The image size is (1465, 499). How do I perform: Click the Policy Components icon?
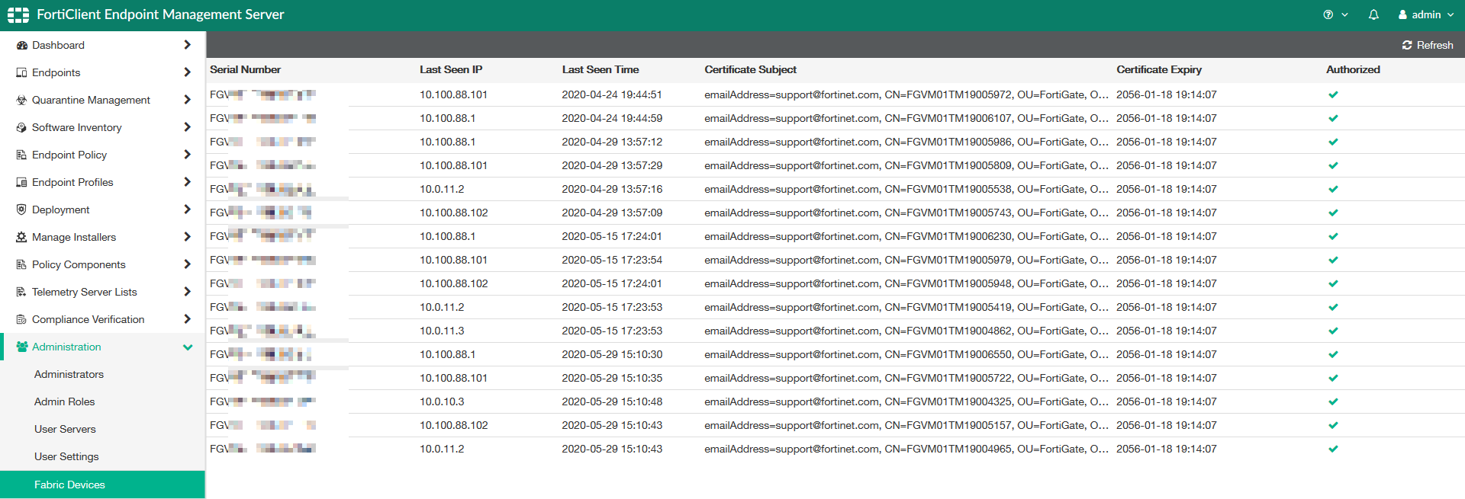(21, 264)
